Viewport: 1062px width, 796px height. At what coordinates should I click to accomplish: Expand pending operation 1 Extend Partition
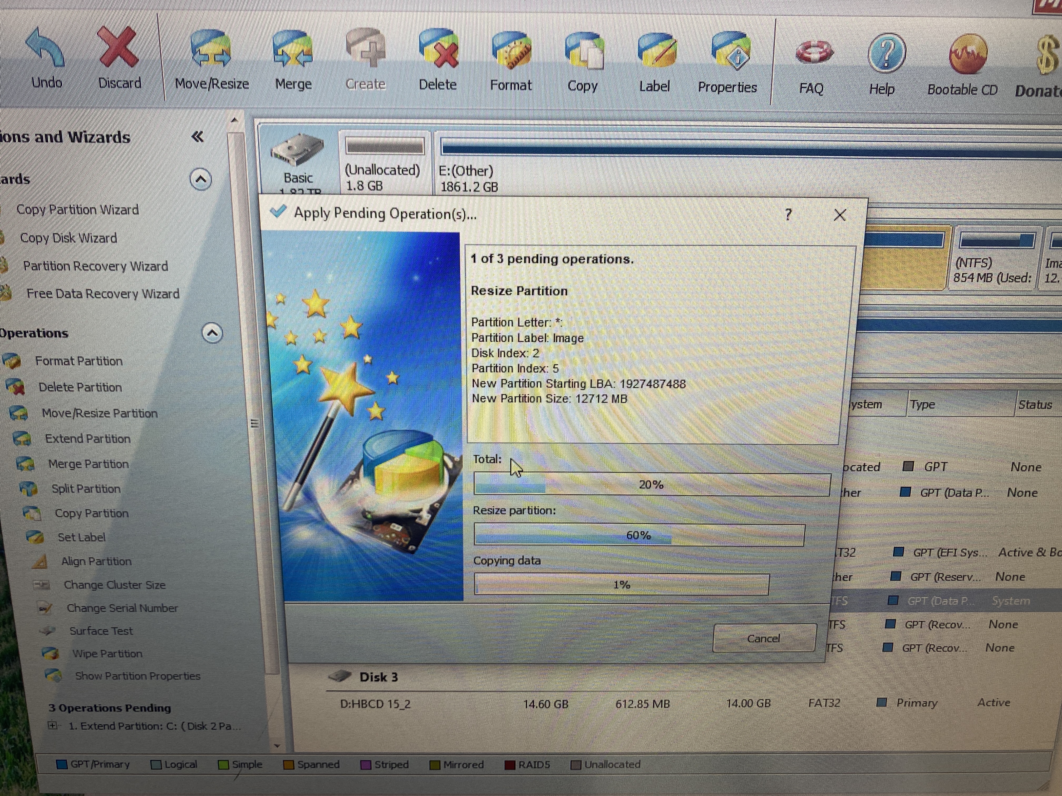tap(53, 725)
